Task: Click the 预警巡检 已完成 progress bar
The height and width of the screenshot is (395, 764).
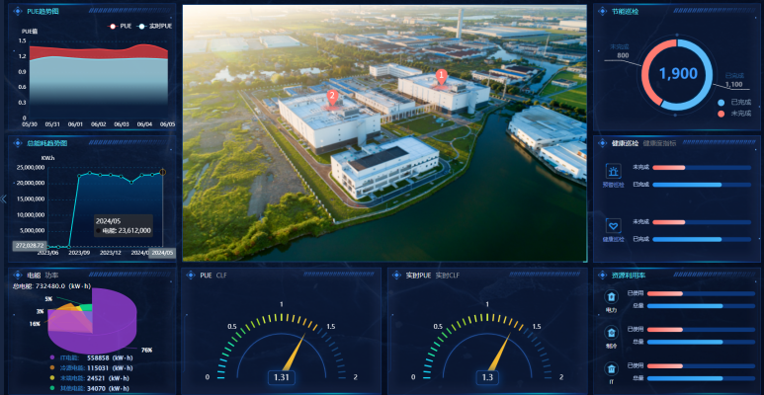Action: 702,185
